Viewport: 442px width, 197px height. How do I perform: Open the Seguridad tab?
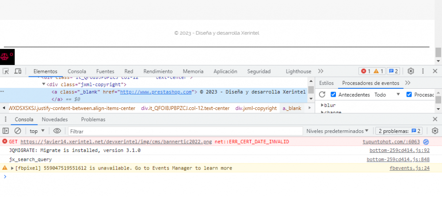coord(259,71)
